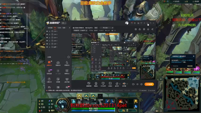
Task: Select the 全屏1 source row
Action: [x=58, y=47]
